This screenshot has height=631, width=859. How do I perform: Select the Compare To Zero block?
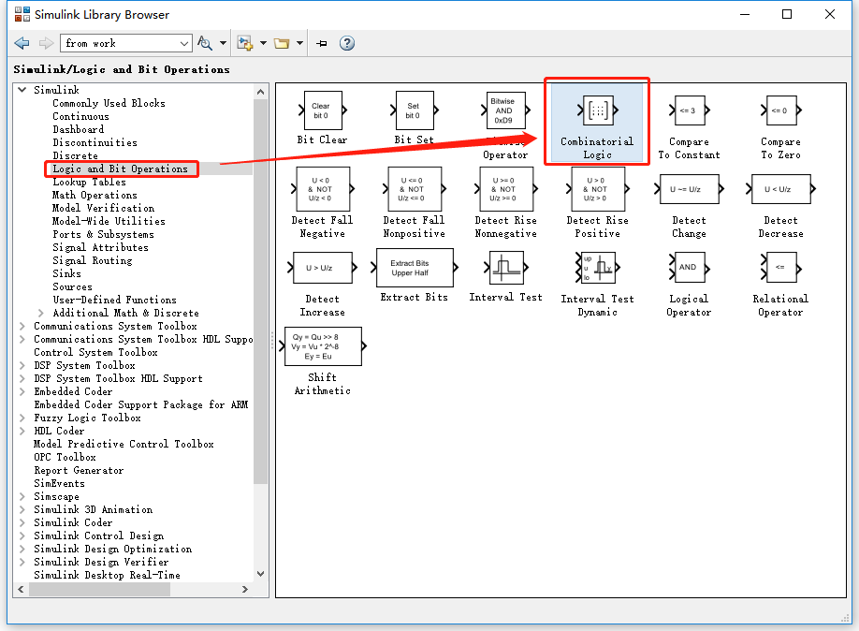point(780,110)
